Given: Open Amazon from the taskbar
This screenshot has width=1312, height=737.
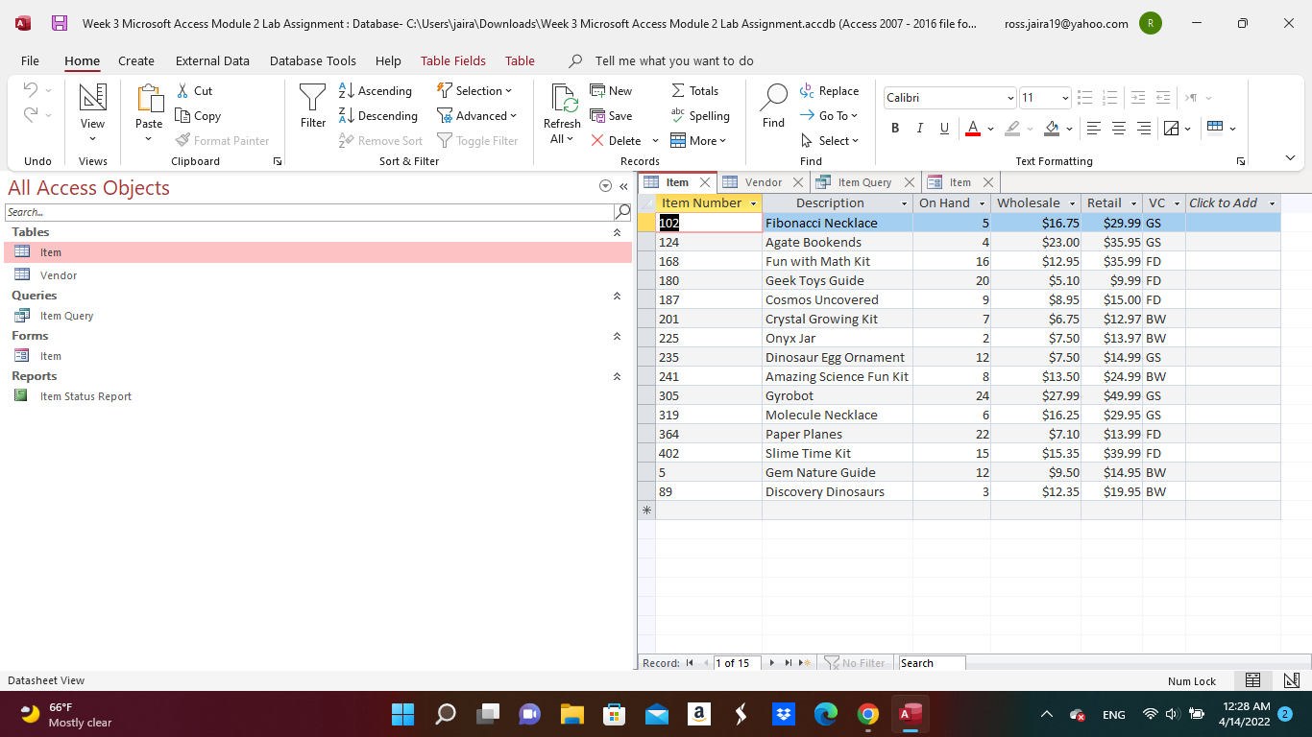Looking at the screenshot, I should tap(698, 714).
